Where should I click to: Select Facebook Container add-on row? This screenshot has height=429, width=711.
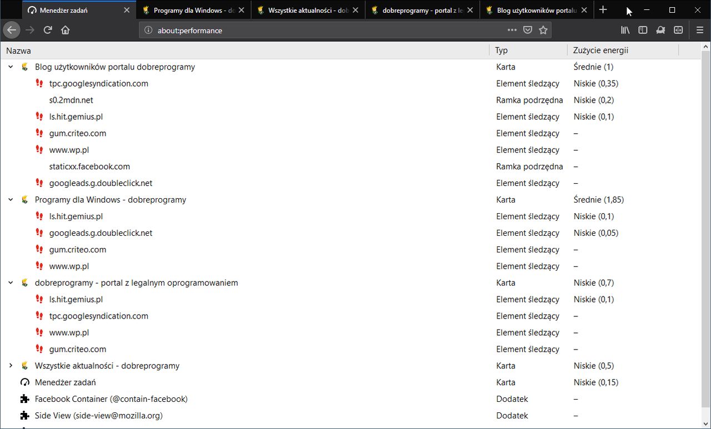click(111, 399)
